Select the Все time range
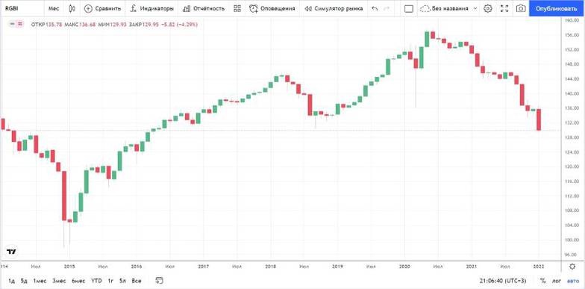The height and width of the screenshot is (289, 585). click(136, 281)
